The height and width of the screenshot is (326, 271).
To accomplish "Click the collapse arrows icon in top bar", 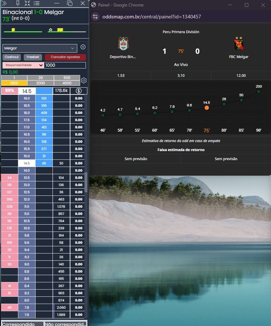I will tap(27, 3).
